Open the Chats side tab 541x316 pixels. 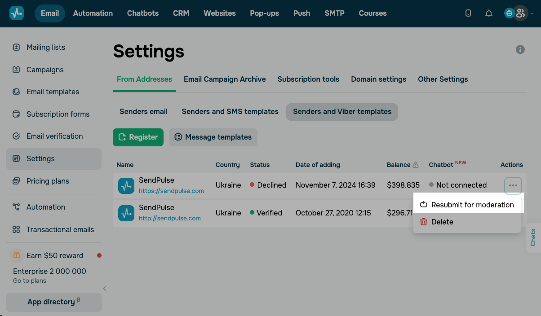pos(533,237)
